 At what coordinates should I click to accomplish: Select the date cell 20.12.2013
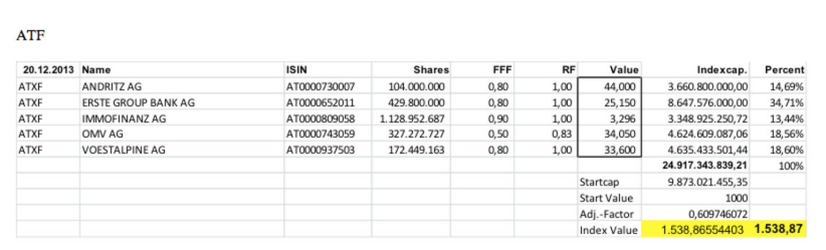48,70
